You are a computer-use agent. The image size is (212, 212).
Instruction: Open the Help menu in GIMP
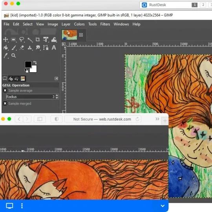click(x=136, y=24)
